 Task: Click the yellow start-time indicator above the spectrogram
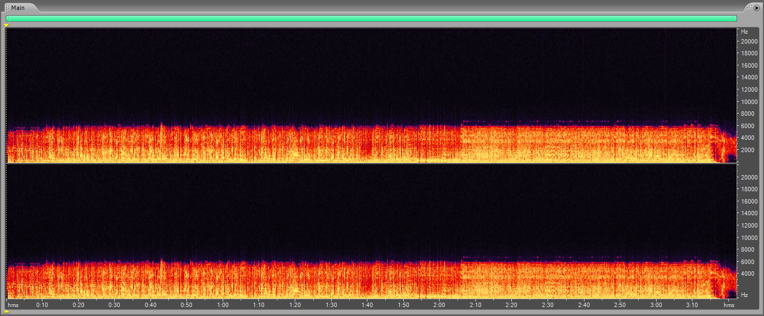coord(7,26)
